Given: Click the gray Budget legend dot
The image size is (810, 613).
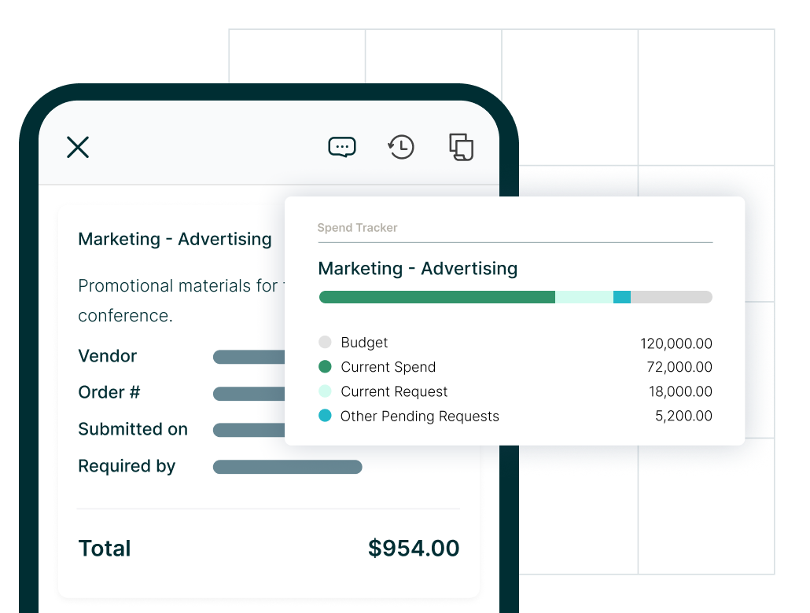Looking at the screenshot, I should tap(325, 342).
